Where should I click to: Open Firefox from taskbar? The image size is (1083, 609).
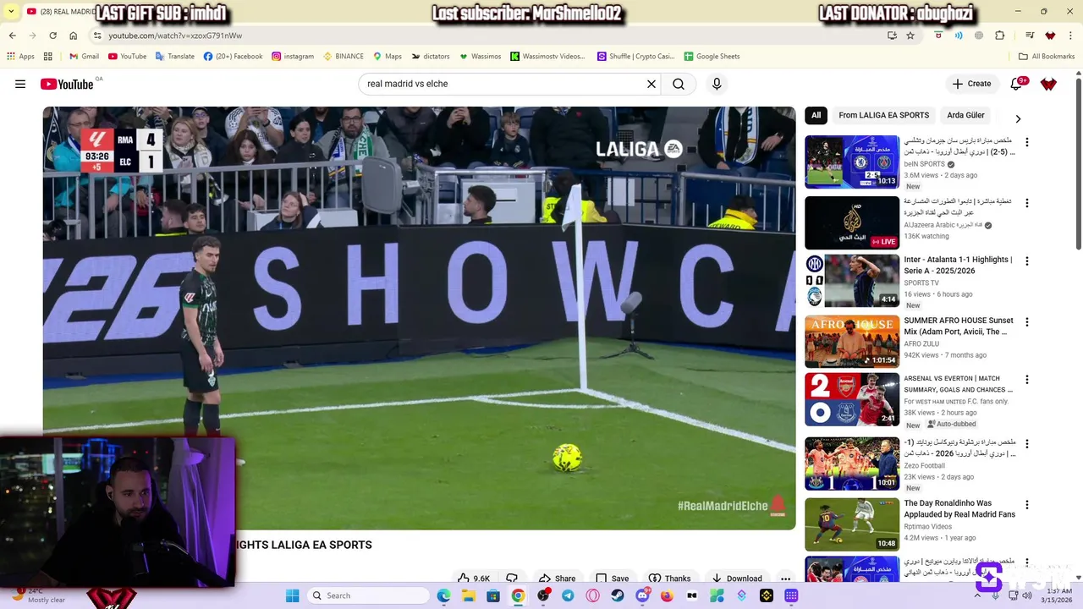(667, 595)
